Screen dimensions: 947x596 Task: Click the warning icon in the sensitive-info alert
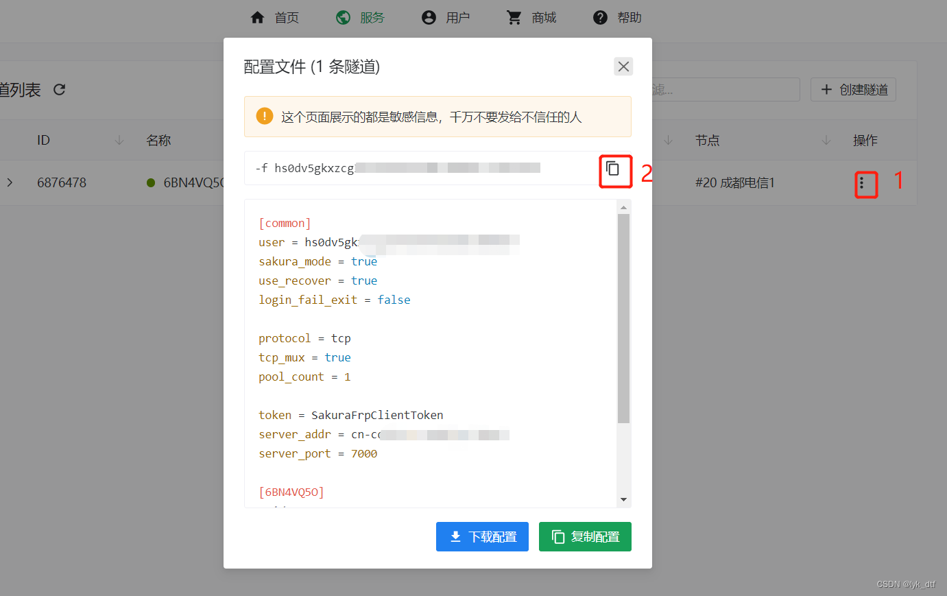[264, 117]
